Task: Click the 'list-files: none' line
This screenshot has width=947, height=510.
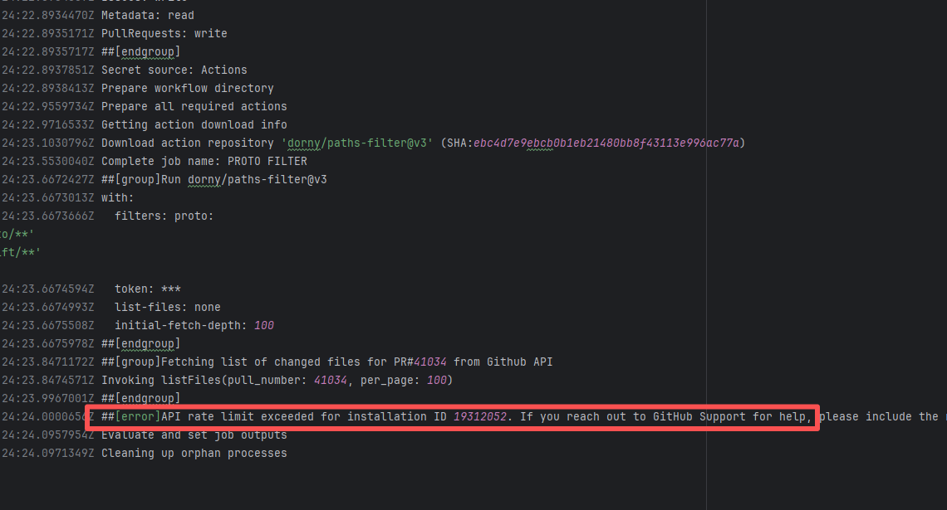Action: [167, 307]
